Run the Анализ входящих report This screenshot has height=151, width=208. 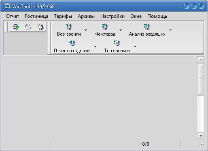tap(147, 30)
